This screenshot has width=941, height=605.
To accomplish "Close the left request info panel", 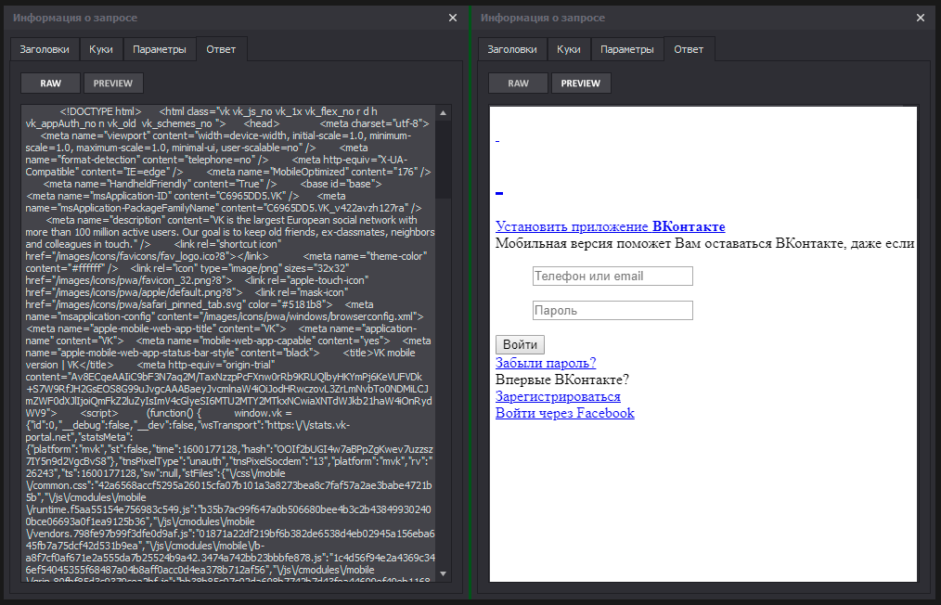I will point(453,18).
